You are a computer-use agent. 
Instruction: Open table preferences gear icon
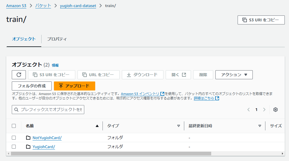pyautogui.click(x=275, y=110)
